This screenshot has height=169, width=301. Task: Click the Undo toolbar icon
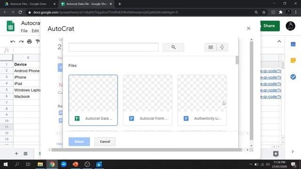pyautogui.click(x=13, y=42)
